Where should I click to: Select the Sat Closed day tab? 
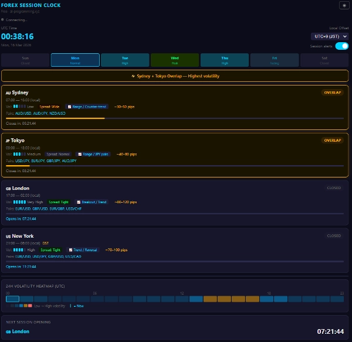tap(324, 60)
